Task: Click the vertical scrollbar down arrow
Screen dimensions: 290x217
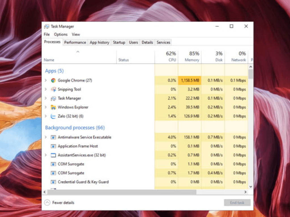Action: point(251,186)
